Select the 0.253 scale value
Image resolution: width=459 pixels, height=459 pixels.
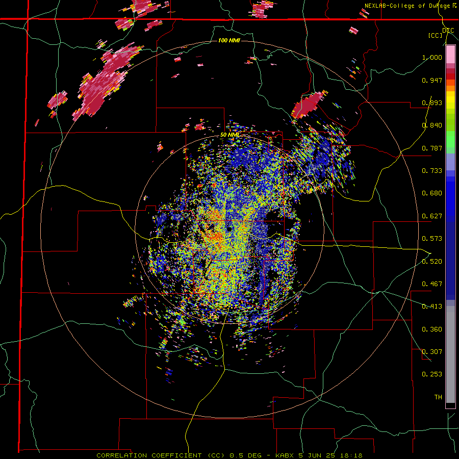tap(432, 374)
